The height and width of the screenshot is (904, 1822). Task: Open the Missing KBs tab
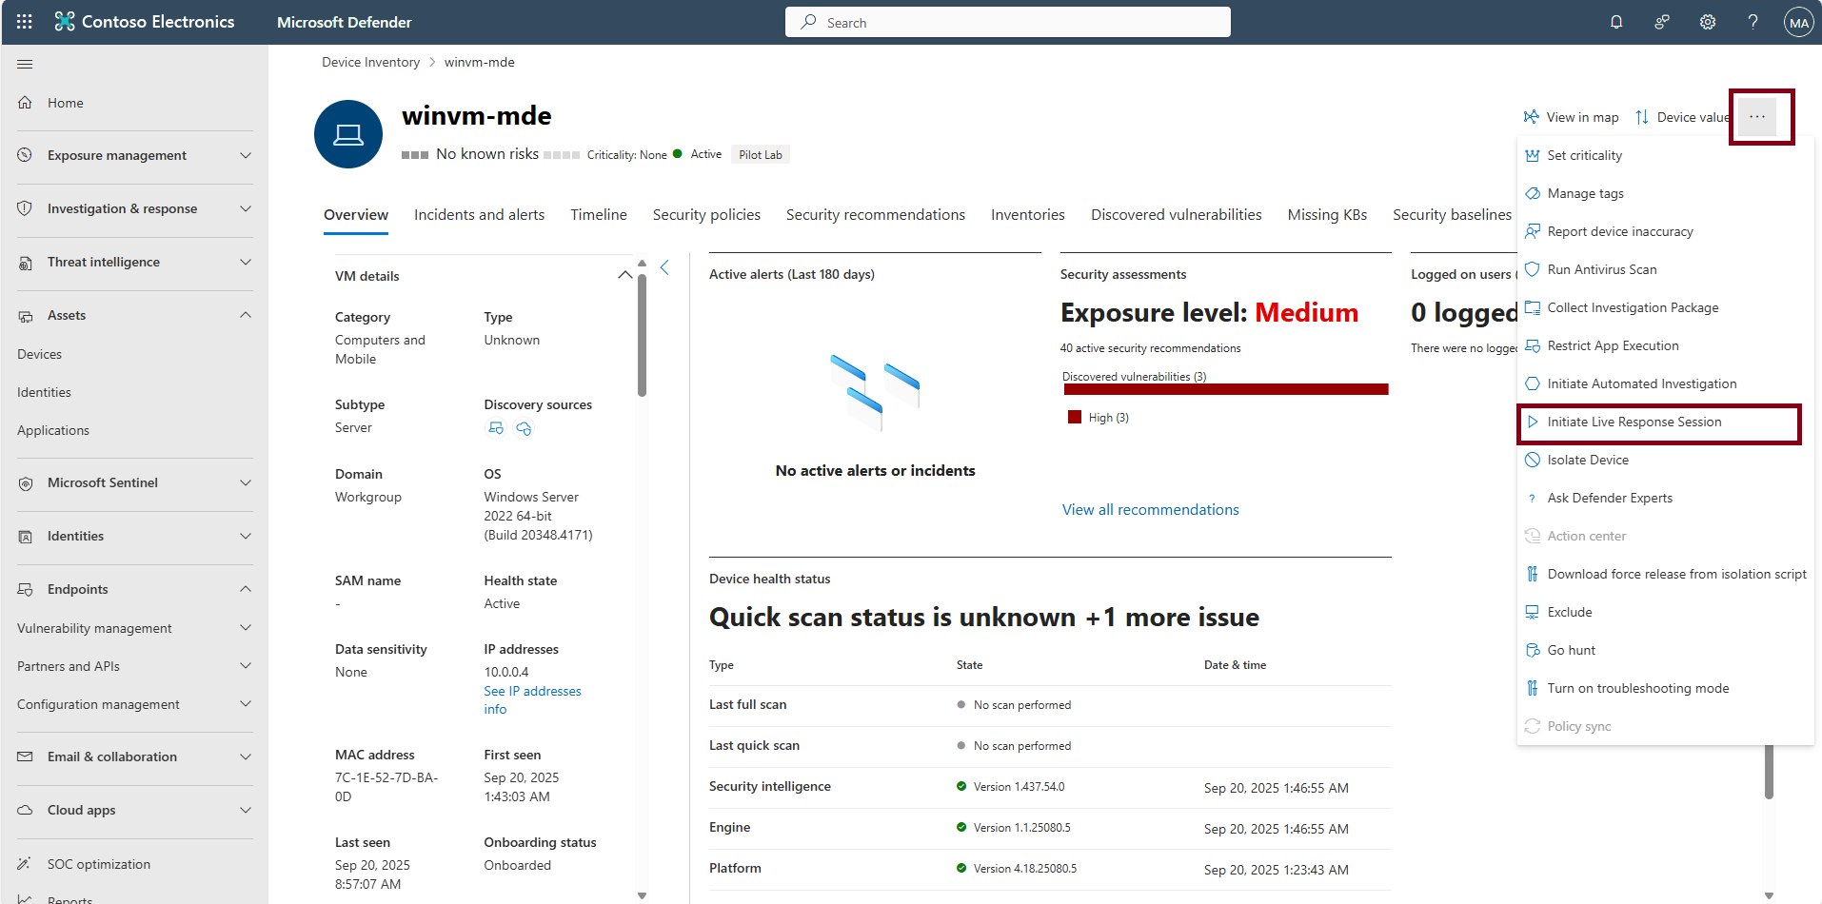[1327, 215]
